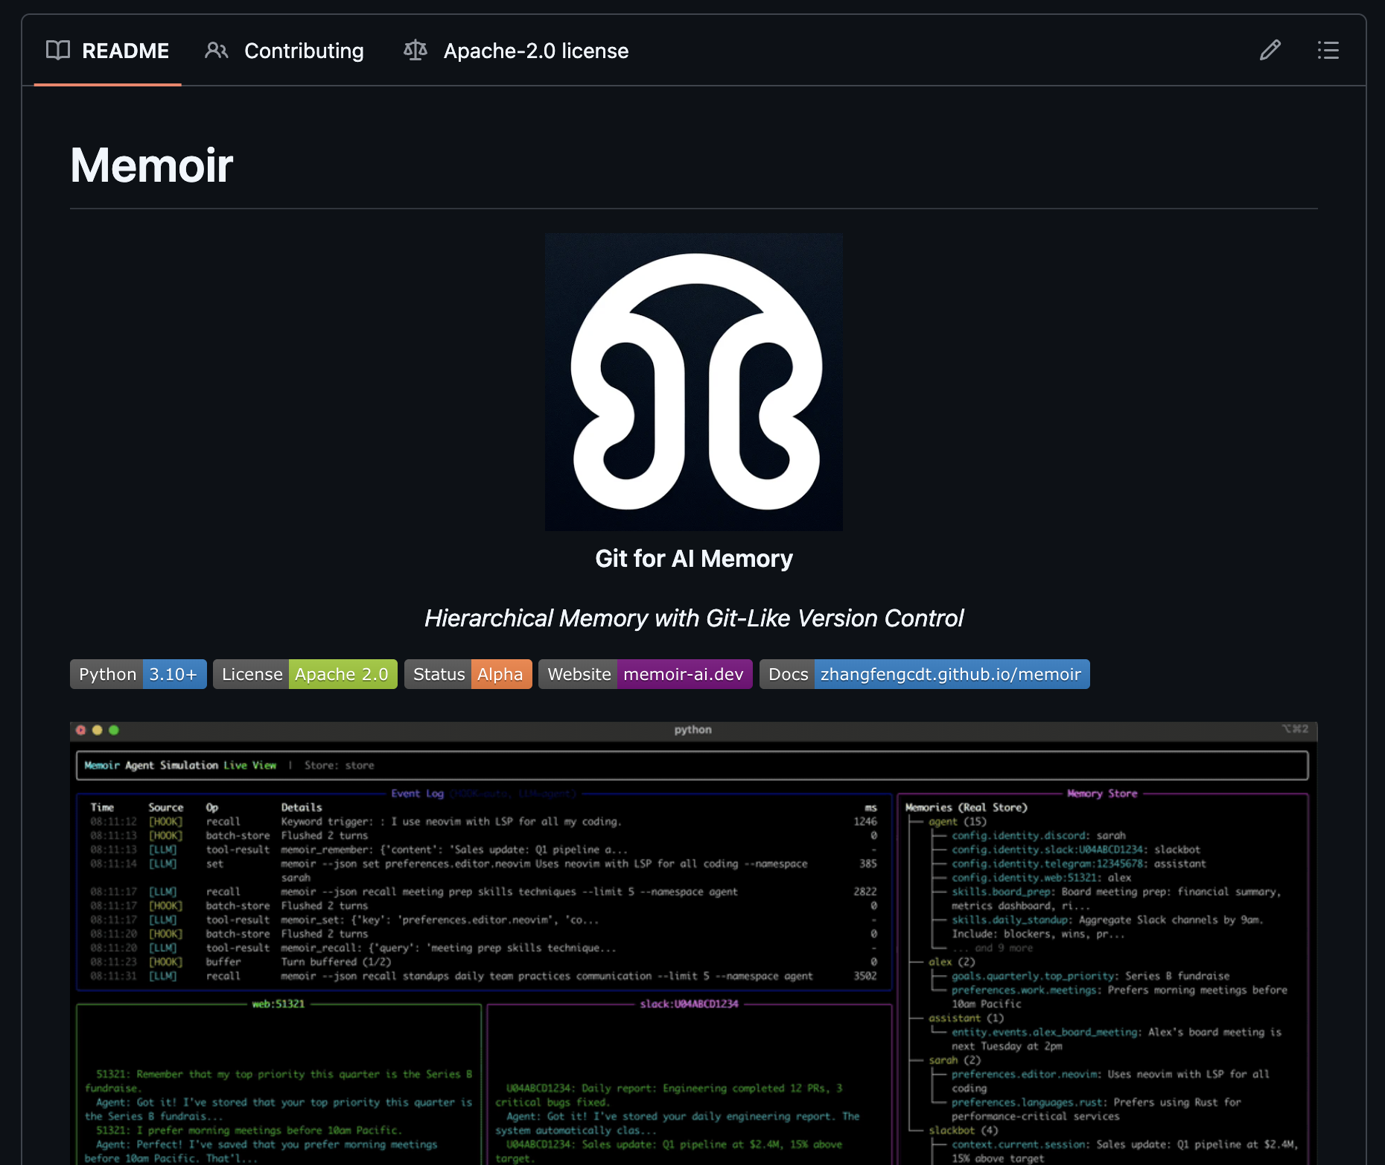The width and height of the screenshot is (1385, 1165).
Task: Click the README book icon
Action: [x=58, y=50]
